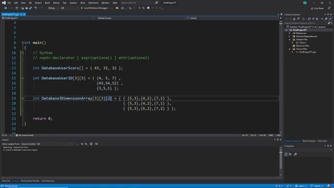This screenshot has height=188, width=334.
Task: Switch to the Team Explorer tab
Action: [309, 141]
